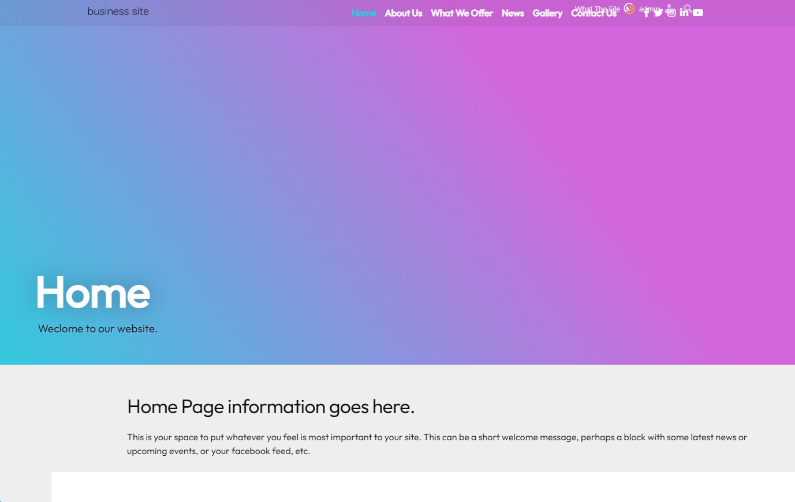The width and height of the screenshot is (795, 502).
Task: Click the large Home hero heading
Action: pos(94,293)
